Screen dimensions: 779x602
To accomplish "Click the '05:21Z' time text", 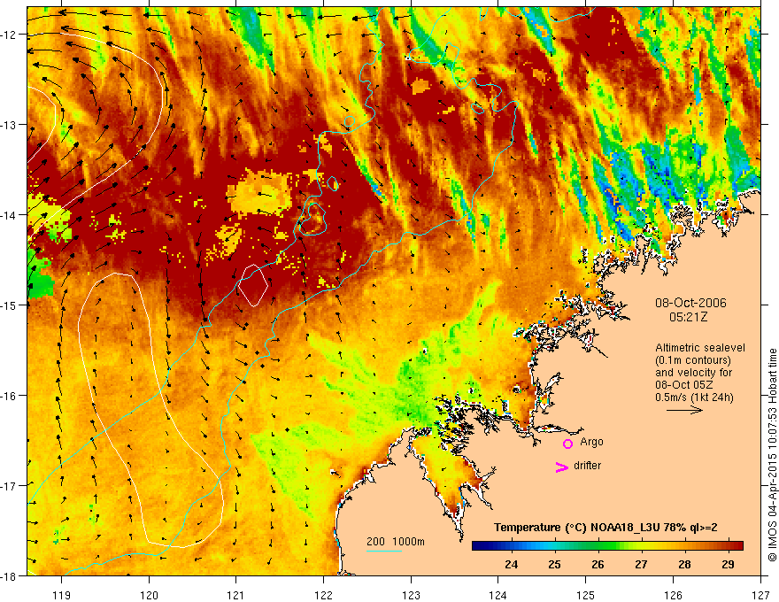I will pos(688,317).
